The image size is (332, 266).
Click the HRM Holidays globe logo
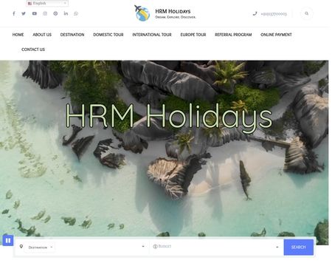point(142,13)
